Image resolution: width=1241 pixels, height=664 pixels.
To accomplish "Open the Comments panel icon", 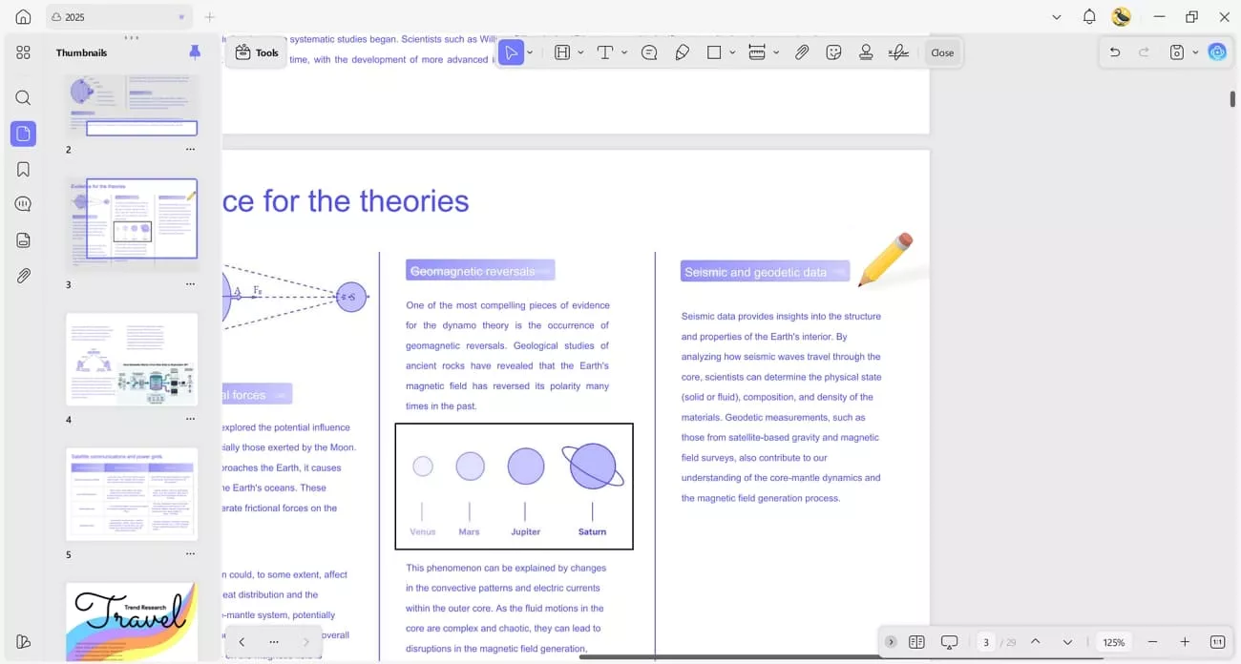I will coord(23,204).
